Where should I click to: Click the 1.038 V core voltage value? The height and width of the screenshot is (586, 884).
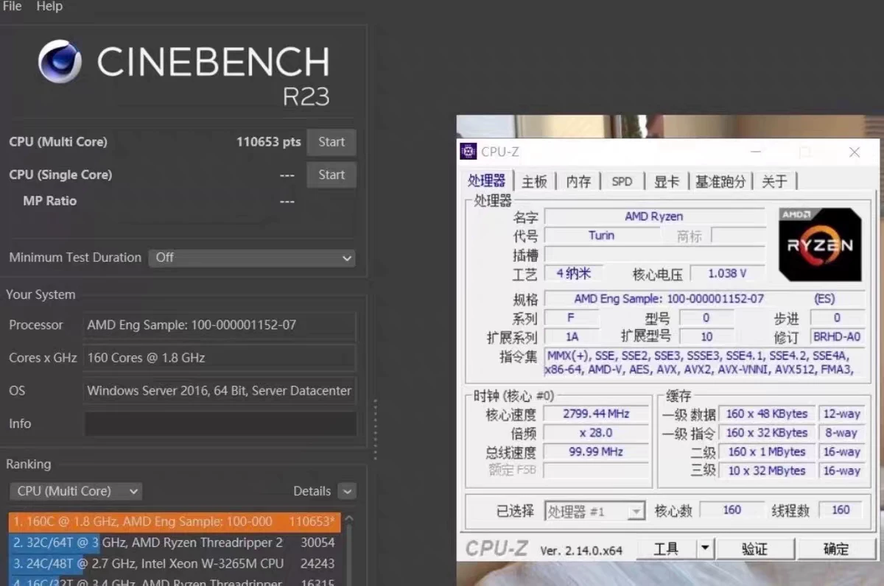pyautogui.click(x=727, y=274)
